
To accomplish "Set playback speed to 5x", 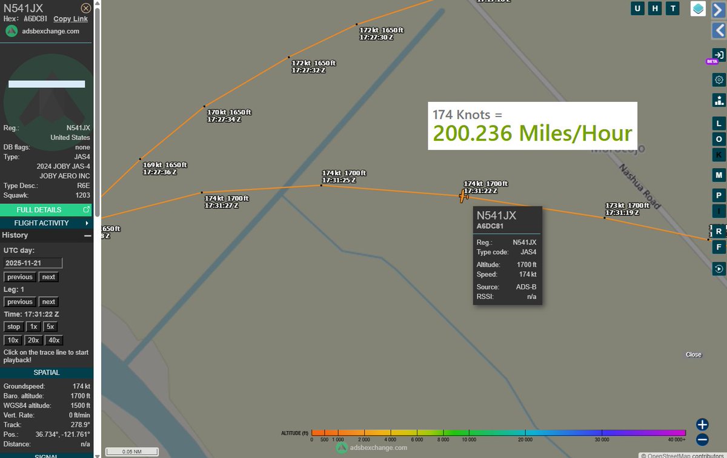I will pos(51,326).
